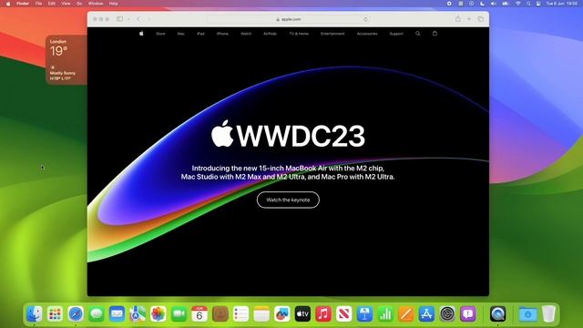Open Launchpad from the Dock

[x=55, y=313]
